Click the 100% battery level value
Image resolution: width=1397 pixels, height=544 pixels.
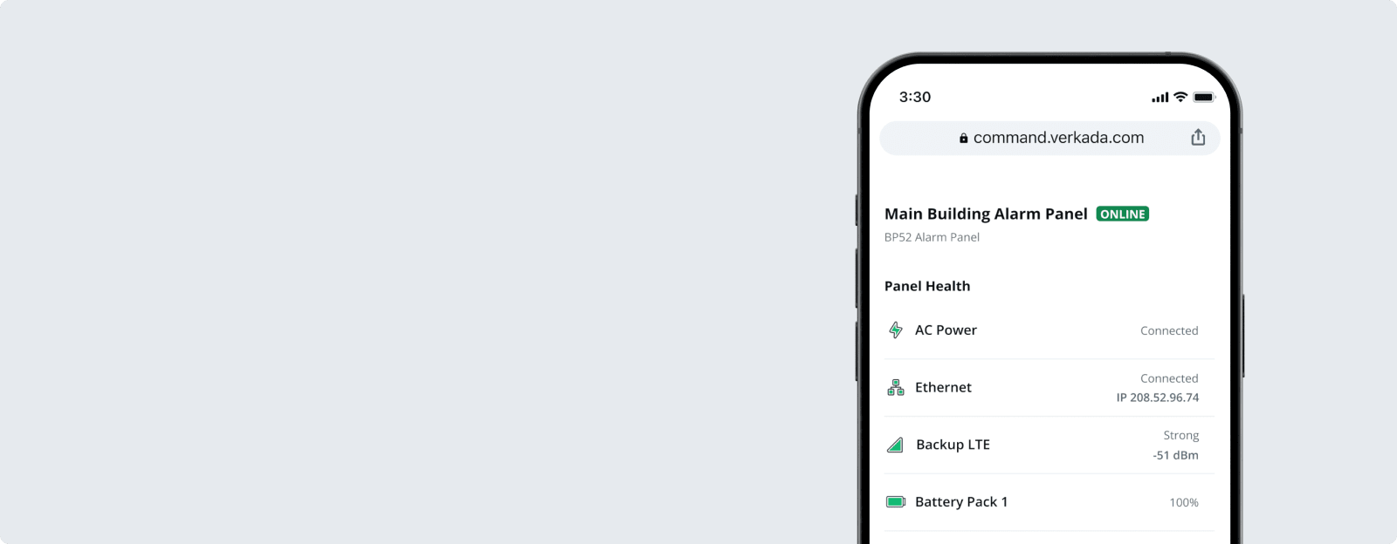(1184, 502)
